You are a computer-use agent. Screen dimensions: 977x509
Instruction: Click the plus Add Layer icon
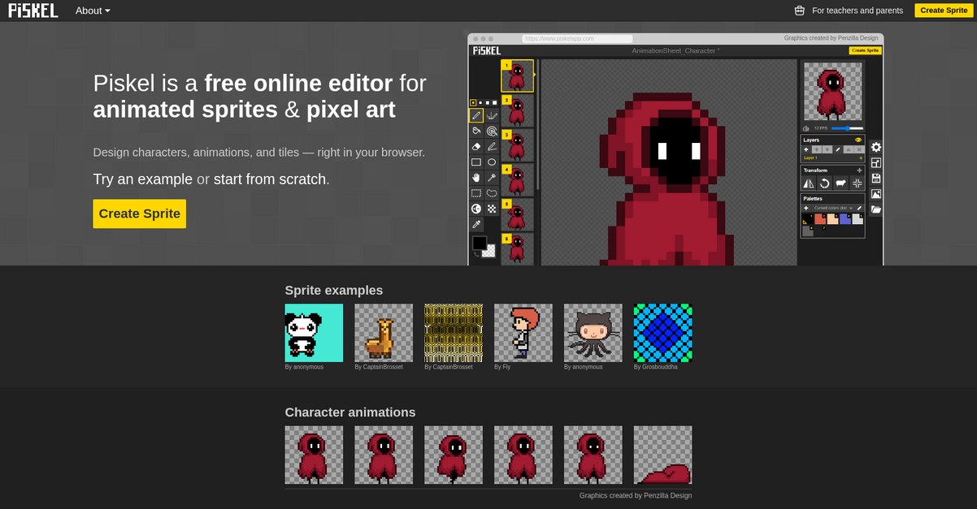tap(805, 149)
